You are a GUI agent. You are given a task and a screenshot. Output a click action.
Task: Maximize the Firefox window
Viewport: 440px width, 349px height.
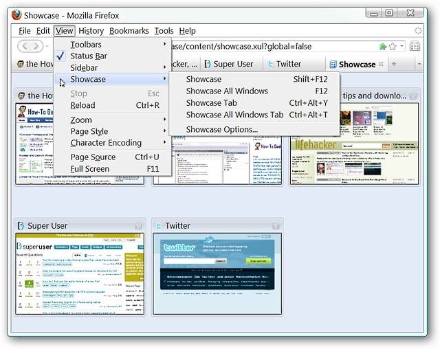(x=389, y=13)
